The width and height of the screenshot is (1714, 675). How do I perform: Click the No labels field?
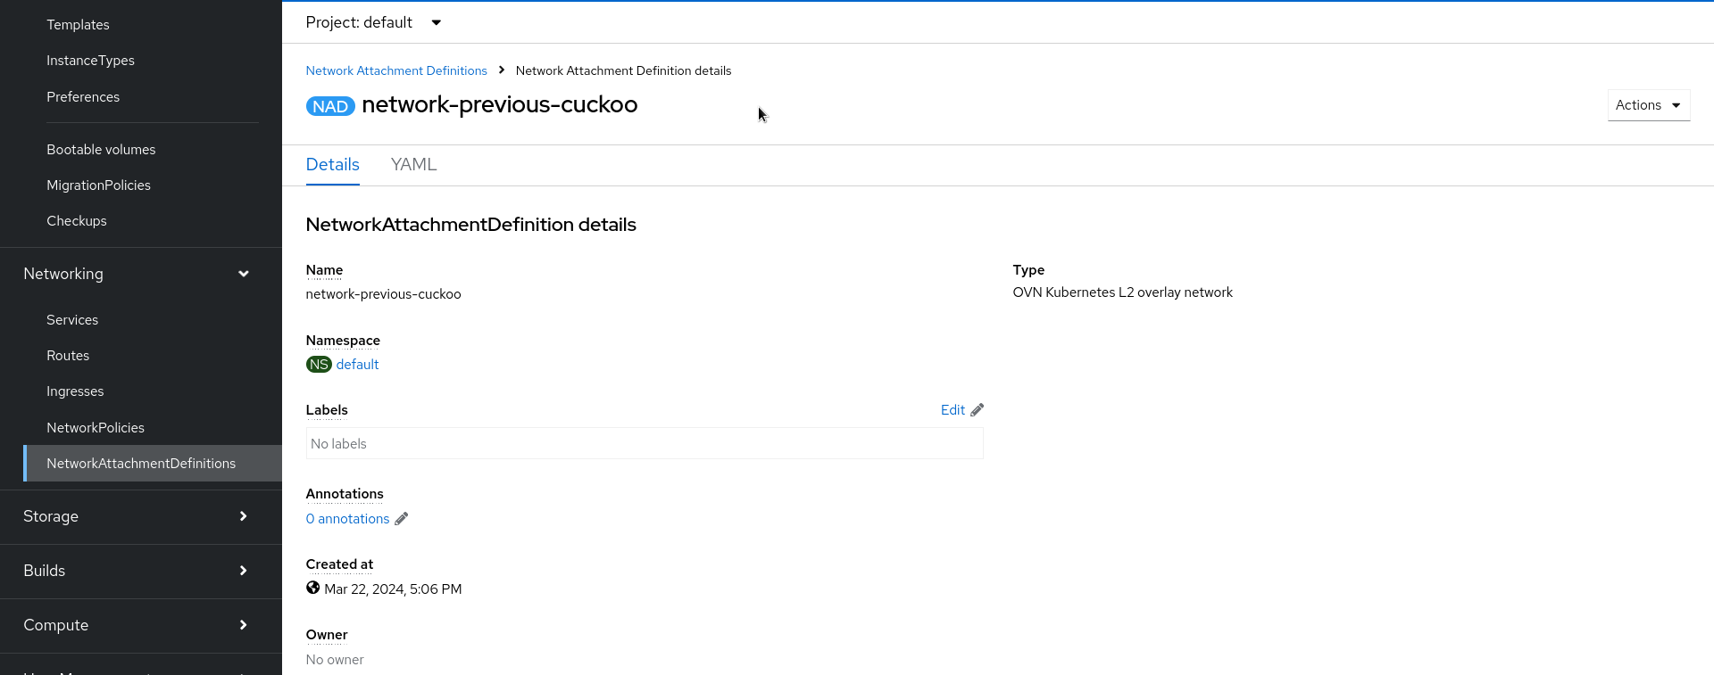pyautogui.click(x=644, y=444)
